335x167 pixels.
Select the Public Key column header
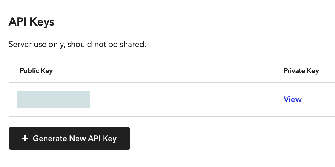pos(36,71)
